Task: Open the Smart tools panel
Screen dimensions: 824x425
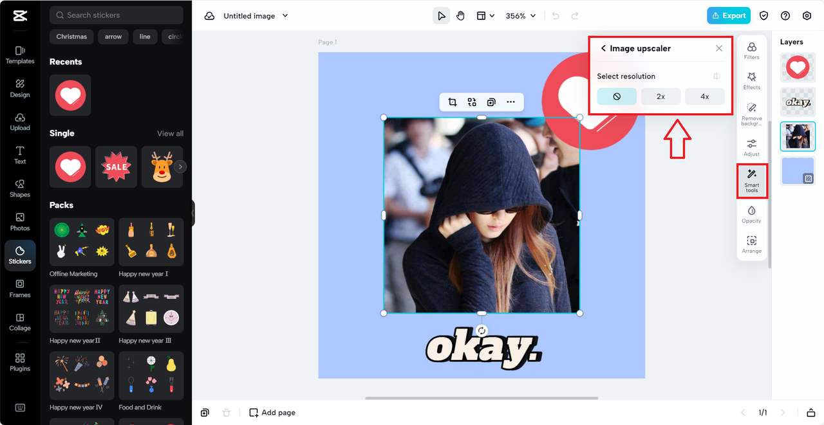Action: point(751,181)
